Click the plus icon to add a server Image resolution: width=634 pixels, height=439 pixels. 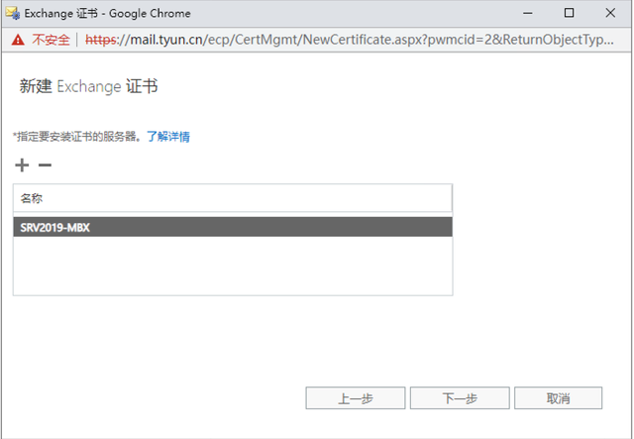point(22,165)
